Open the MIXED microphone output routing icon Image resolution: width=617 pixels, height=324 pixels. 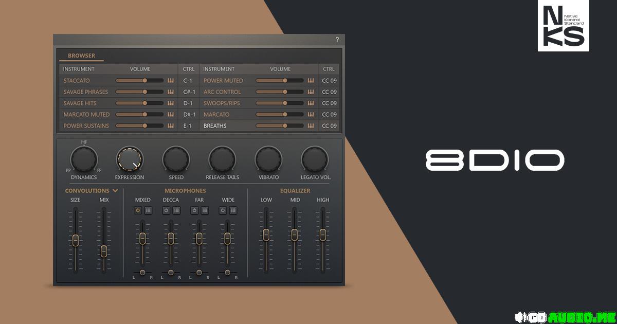click(x=148, y=210)
